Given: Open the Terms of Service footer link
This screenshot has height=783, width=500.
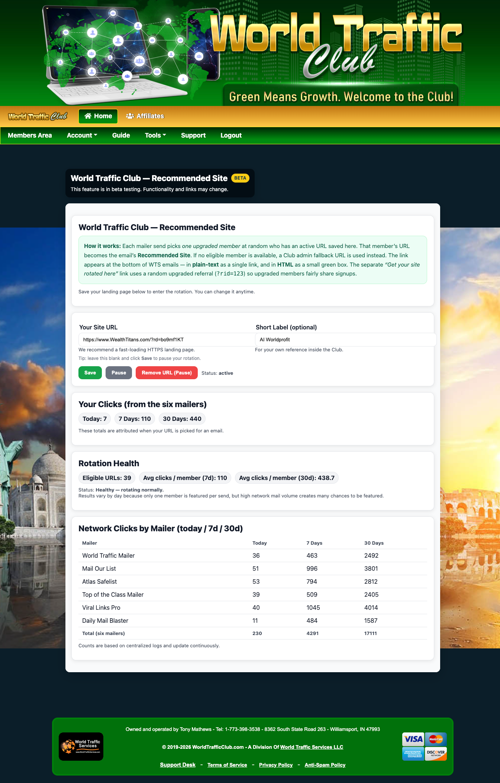Looking at the screenshot, I should (x=227, y=765).
